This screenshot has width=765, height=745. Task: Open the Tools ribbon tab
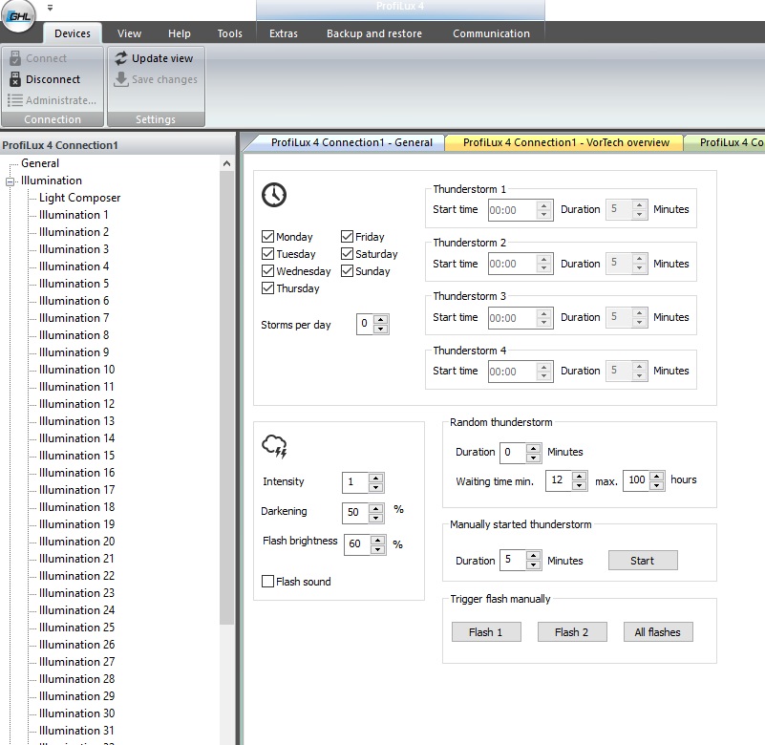click(229, 33)
